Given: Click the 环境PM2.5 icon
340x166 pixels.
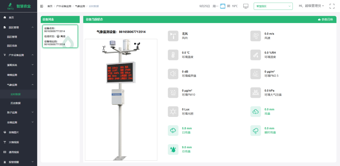Looking at the screenshot, I should 256,74.
